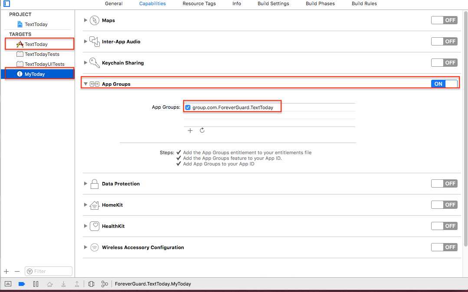Expand Wireless Accessory Configuration section

85,247
